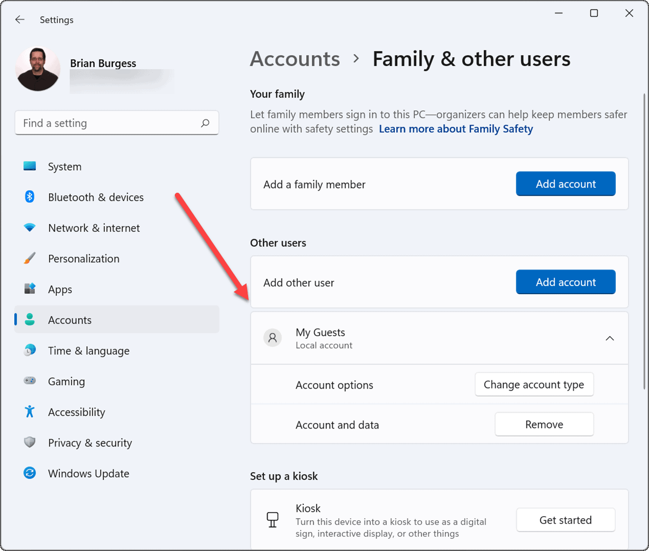Highlight Accounts in the sidebar
This screenshot has height=551, width=649.
[70, 319]
